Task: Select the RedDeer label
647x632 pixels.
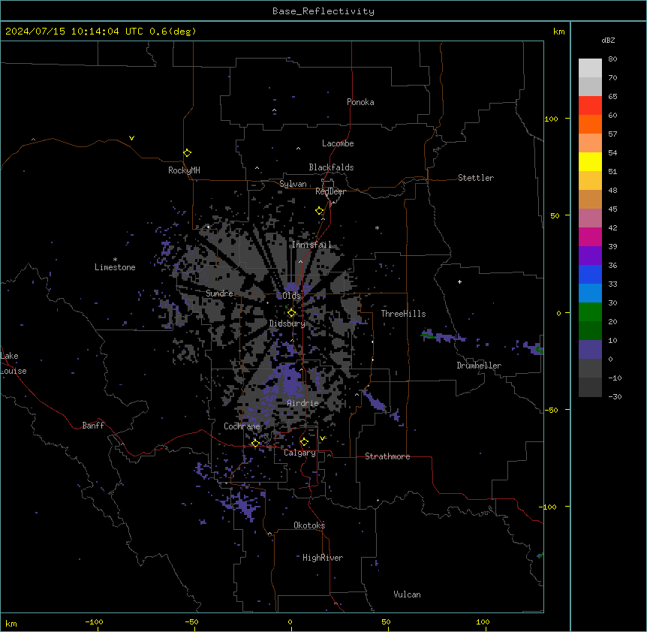Action: pos(330,191)
